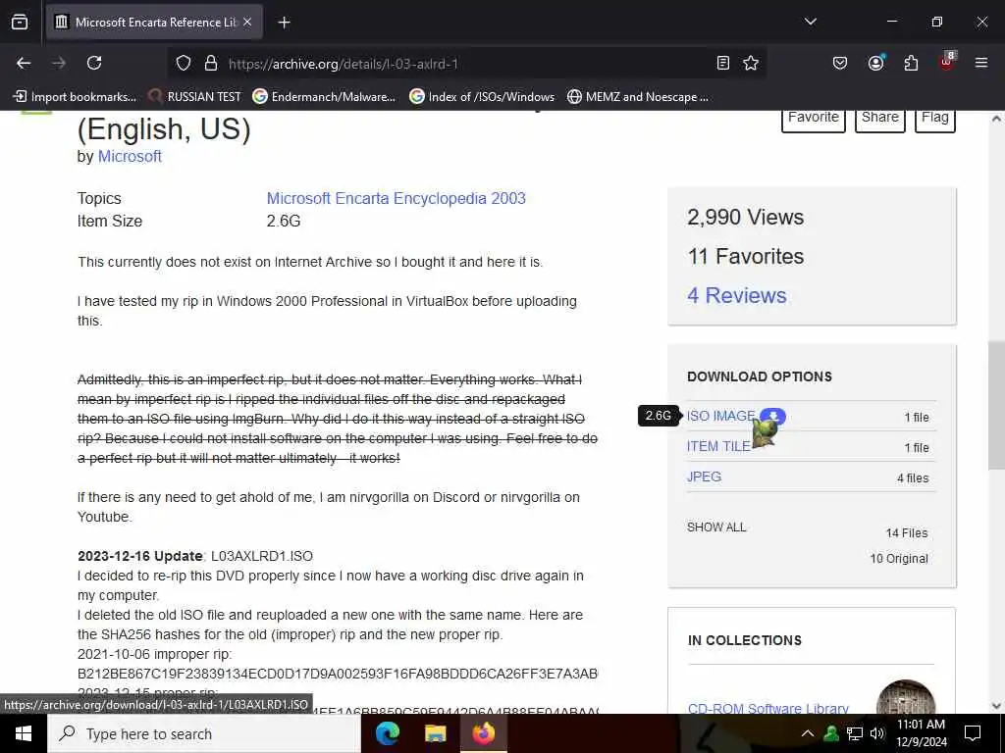
Task: Open Endermanch/Malware bookmark
Action: point(324,97)
